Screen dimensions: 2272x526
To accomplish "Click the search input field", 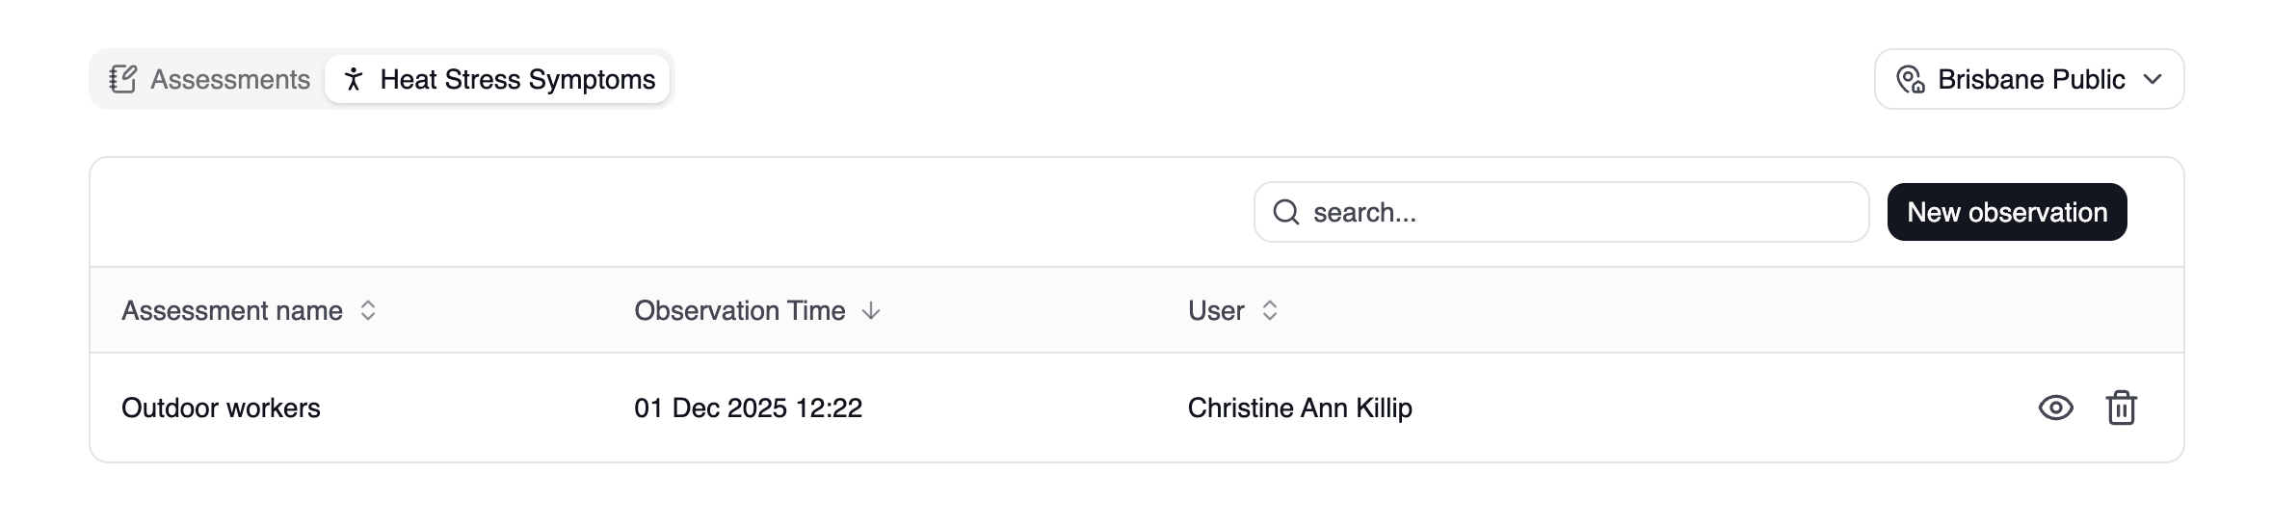I will click(1561, 212).
